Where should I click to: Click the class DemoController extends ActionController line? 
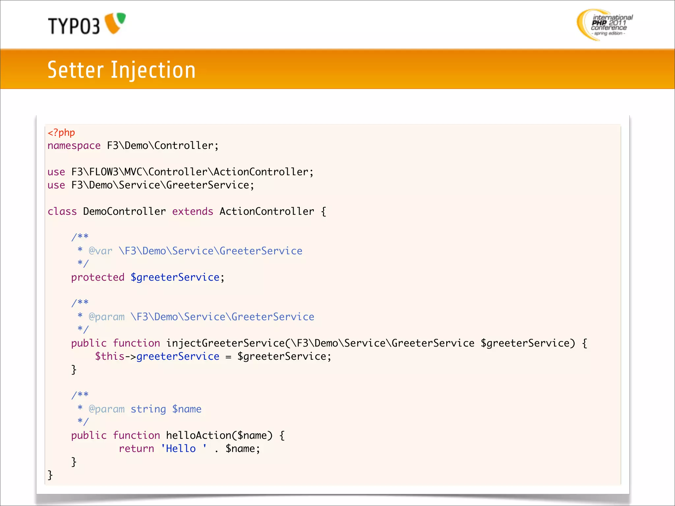187,211
